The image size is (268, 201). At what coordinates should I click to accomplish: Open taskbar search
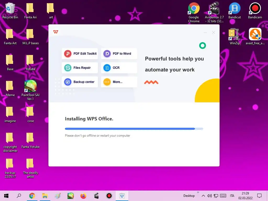pyautogui.click(x=19, y=196)
